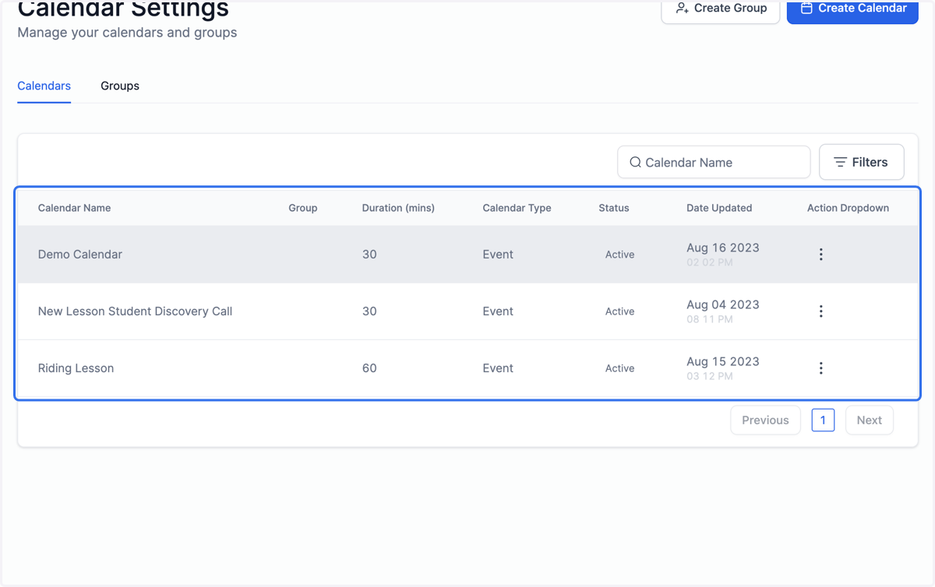Click the Date Updated column header
The height and width of the screenshot is (587, 935).
point(719,208)
